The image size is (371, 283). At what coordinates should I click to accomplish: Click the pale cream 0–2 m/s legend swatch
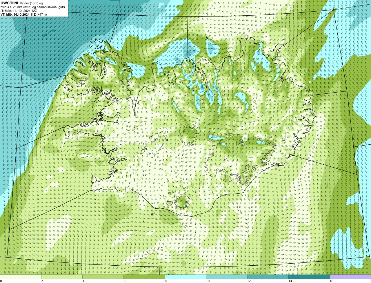coord(21,277)
